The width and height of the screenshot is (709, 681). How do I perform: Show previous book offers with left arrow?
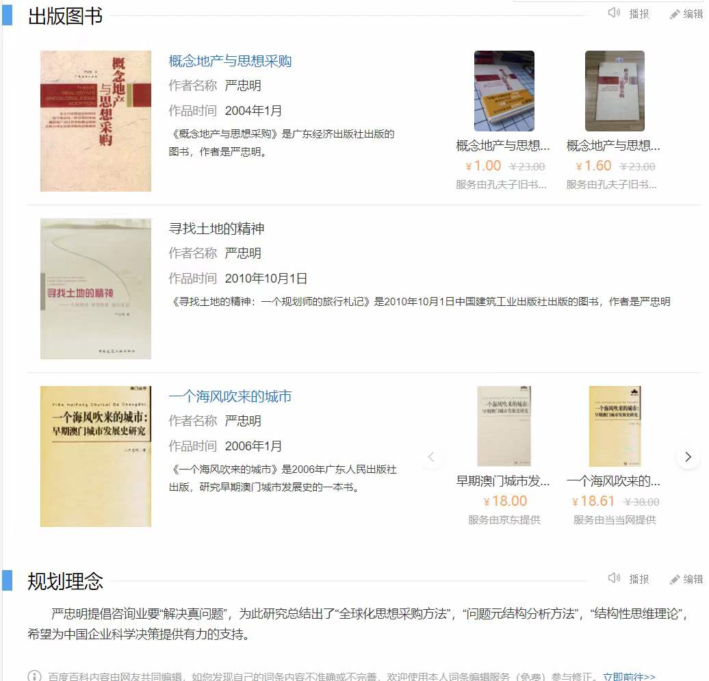coord(431,457)
